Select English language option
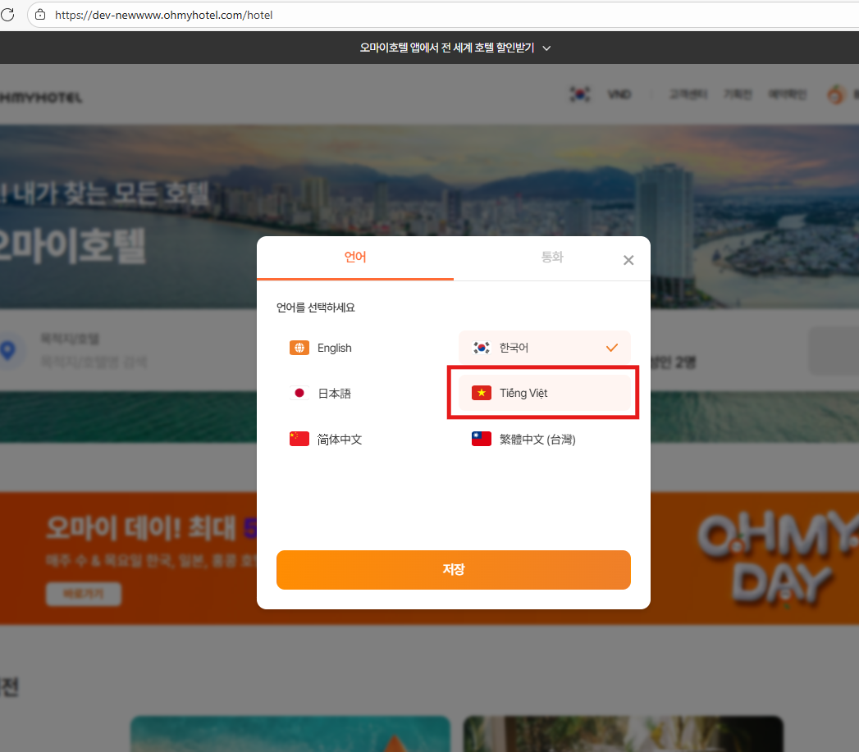The width and height of the screenshot is (859, 752). pyautogui.click(x=363, y=348)
